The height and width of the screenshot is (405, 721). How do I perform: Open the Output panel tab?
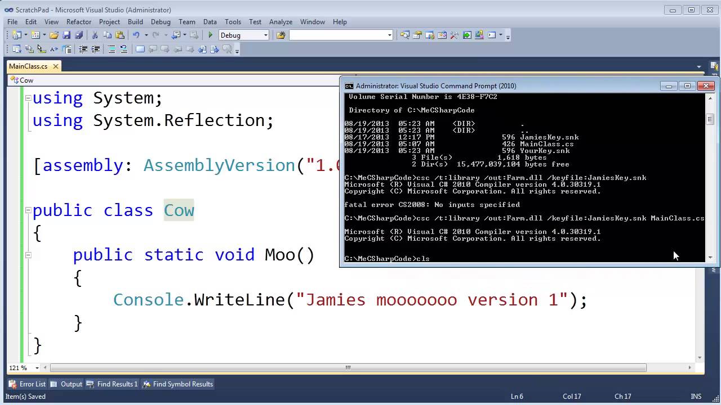66,384
